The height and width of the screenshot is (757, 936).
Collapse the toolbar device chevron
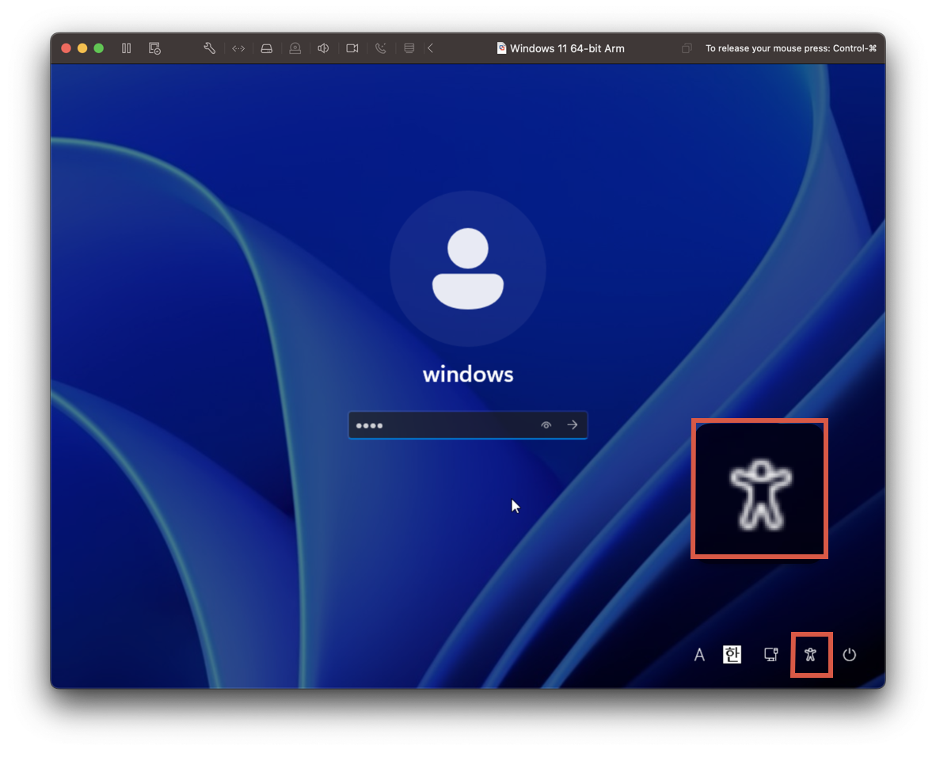(431, 48)
